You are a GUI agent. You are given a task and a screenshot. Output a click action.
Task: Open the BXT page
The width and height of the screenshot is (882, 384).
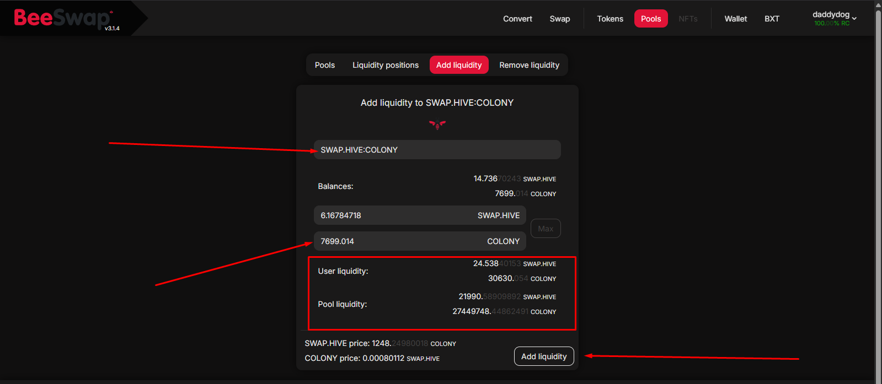click(x=772, y=19)
